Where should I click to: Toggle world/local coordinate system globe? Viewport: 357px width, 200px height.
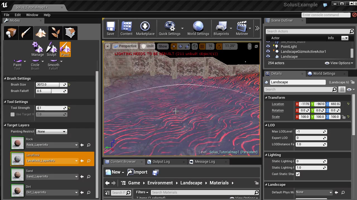[195, 46]
